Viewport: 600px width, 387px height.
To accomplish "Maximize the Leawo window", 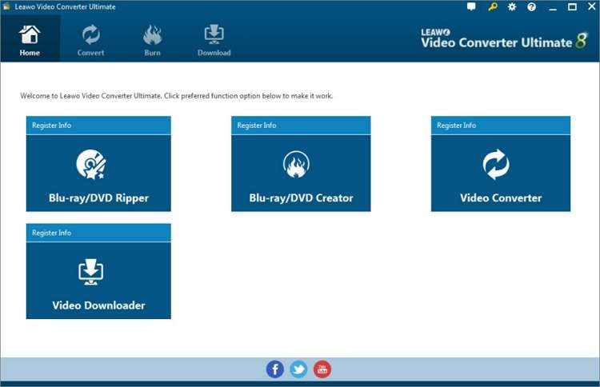I will coord(572,7).
